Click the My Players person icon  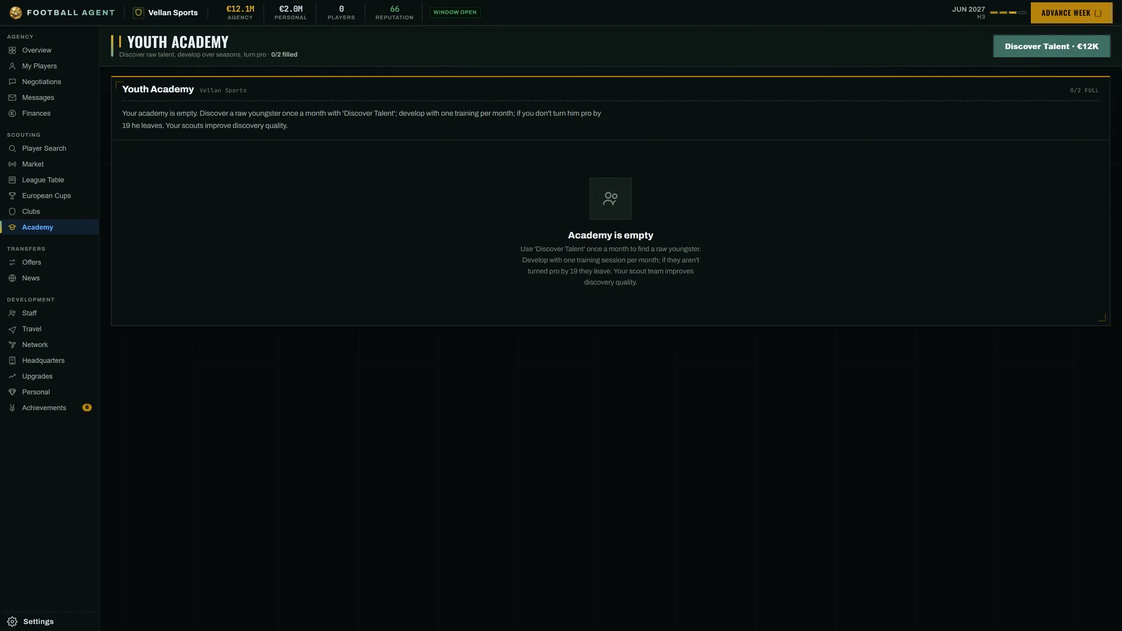(12, 66)
